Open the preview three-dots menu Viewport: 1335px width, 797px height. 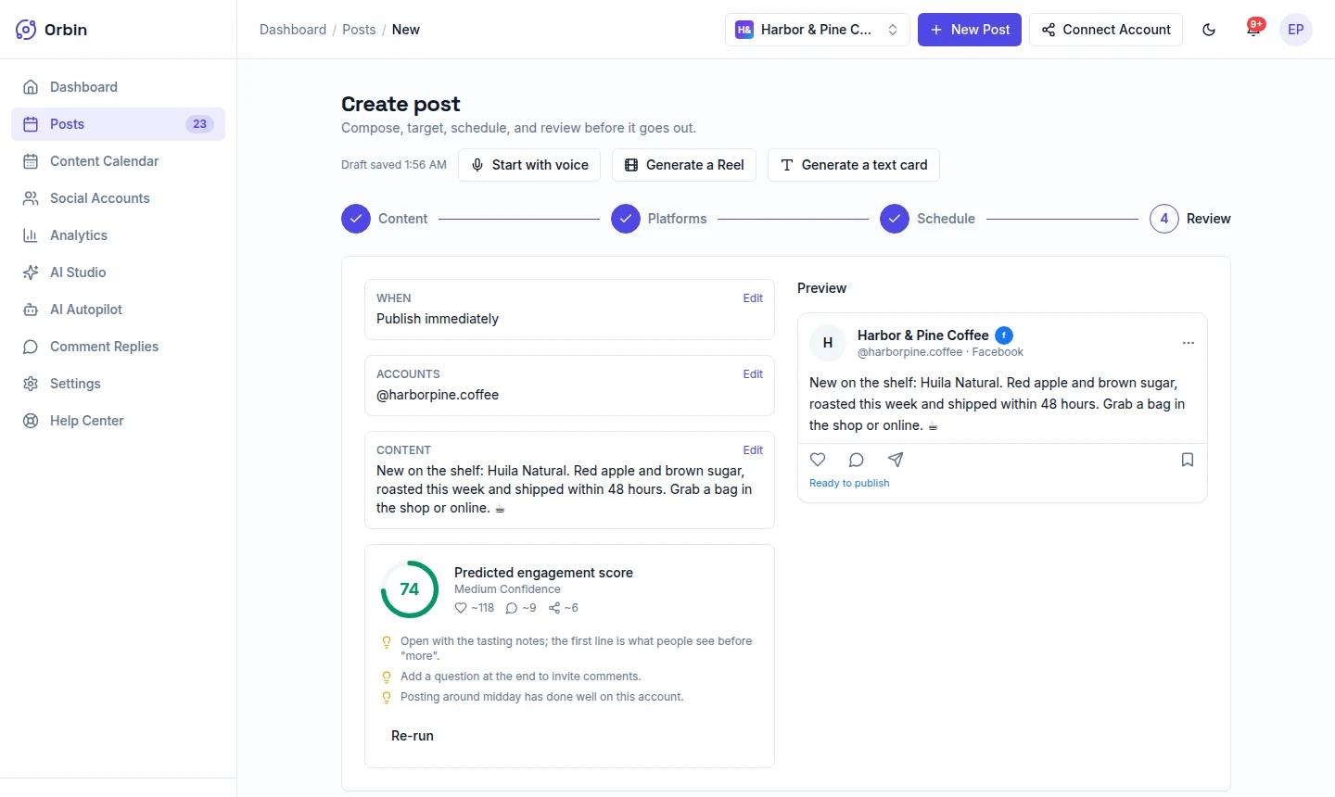click(x=1189, y=343)
